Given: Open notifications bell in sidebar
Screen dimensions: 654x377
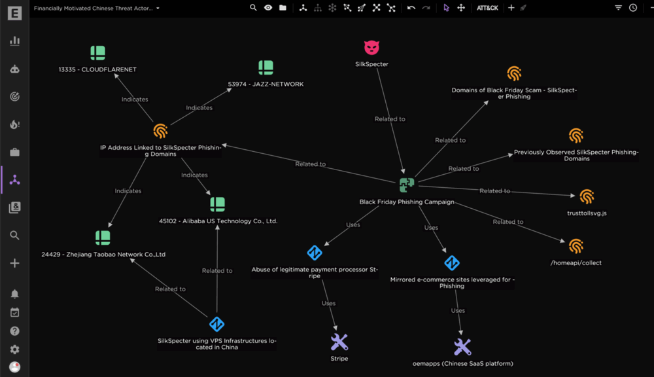Looking at the screenshot, I should (x=14, y=294).
